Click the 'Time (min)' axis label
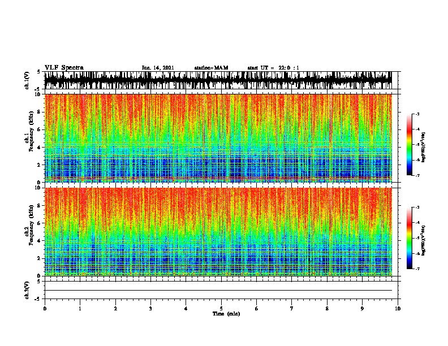The height and width of the screenshot is (346, 448). coord(226,314)
